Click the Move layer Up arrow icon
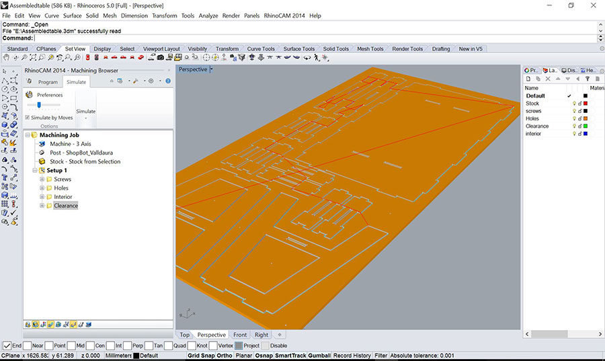Viewport: 605px width, 361px height. (x=558, y=79)
